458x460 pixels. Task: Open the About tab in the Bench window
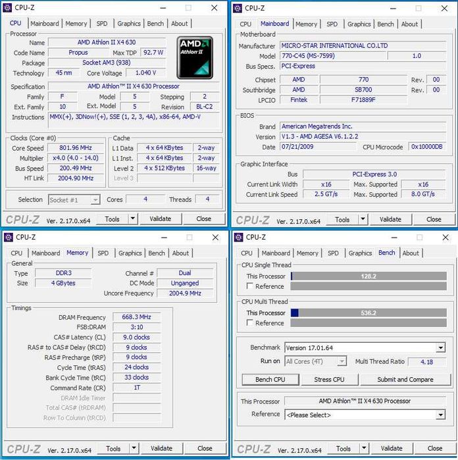[411, 253]
